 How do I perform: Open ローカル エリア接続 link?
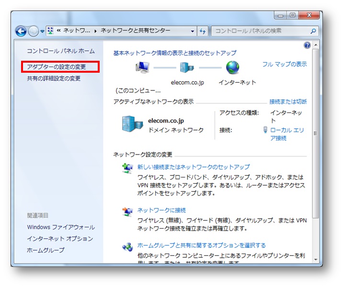click(x=287, y=134)
